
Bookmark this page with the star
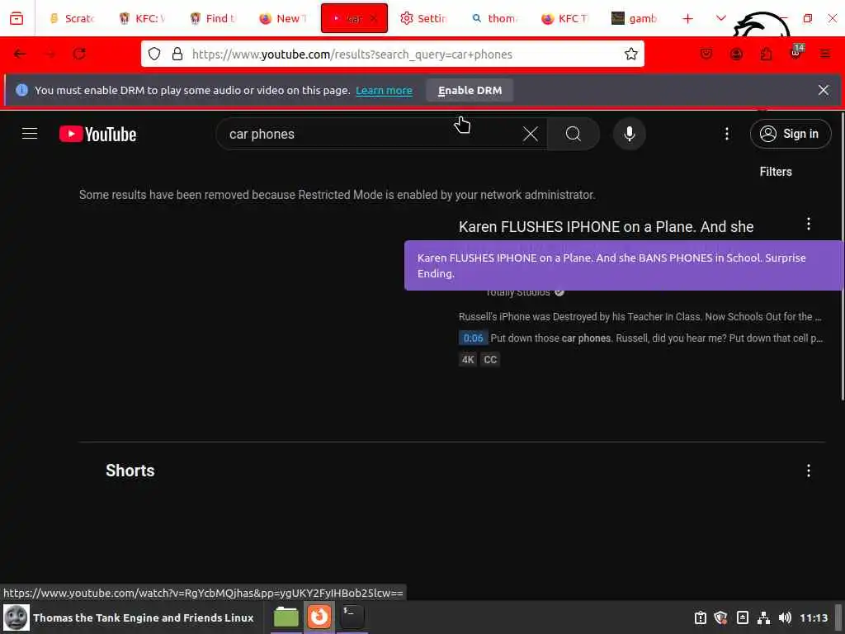(631, 54)
